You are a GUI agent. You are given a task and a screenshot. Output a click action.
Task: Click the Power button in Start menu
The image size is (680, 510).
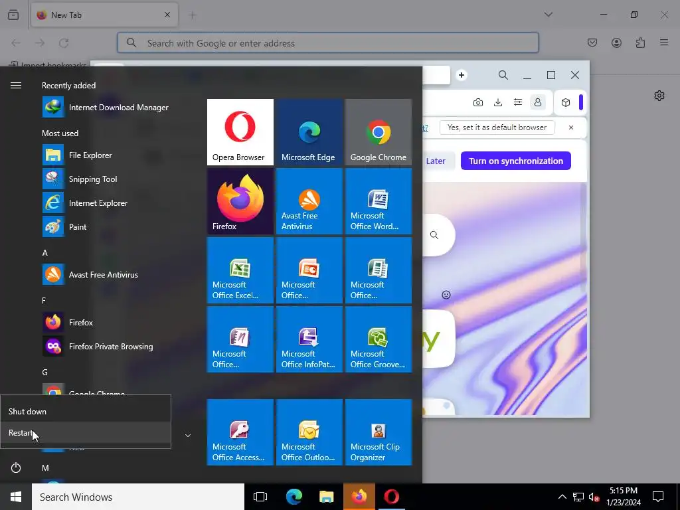coord(16,468)
